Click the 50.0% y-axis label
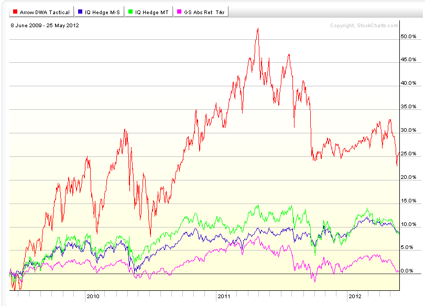 (409, 37)
